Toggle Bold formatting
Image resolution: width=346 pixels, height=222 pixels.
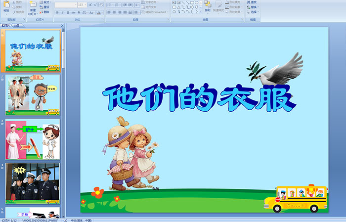pyautogui.click(x=57, y=12)
